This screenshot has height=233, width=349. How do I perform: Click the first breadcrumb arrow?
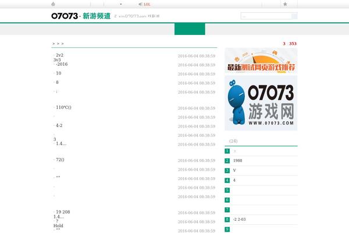click(54, 44)
